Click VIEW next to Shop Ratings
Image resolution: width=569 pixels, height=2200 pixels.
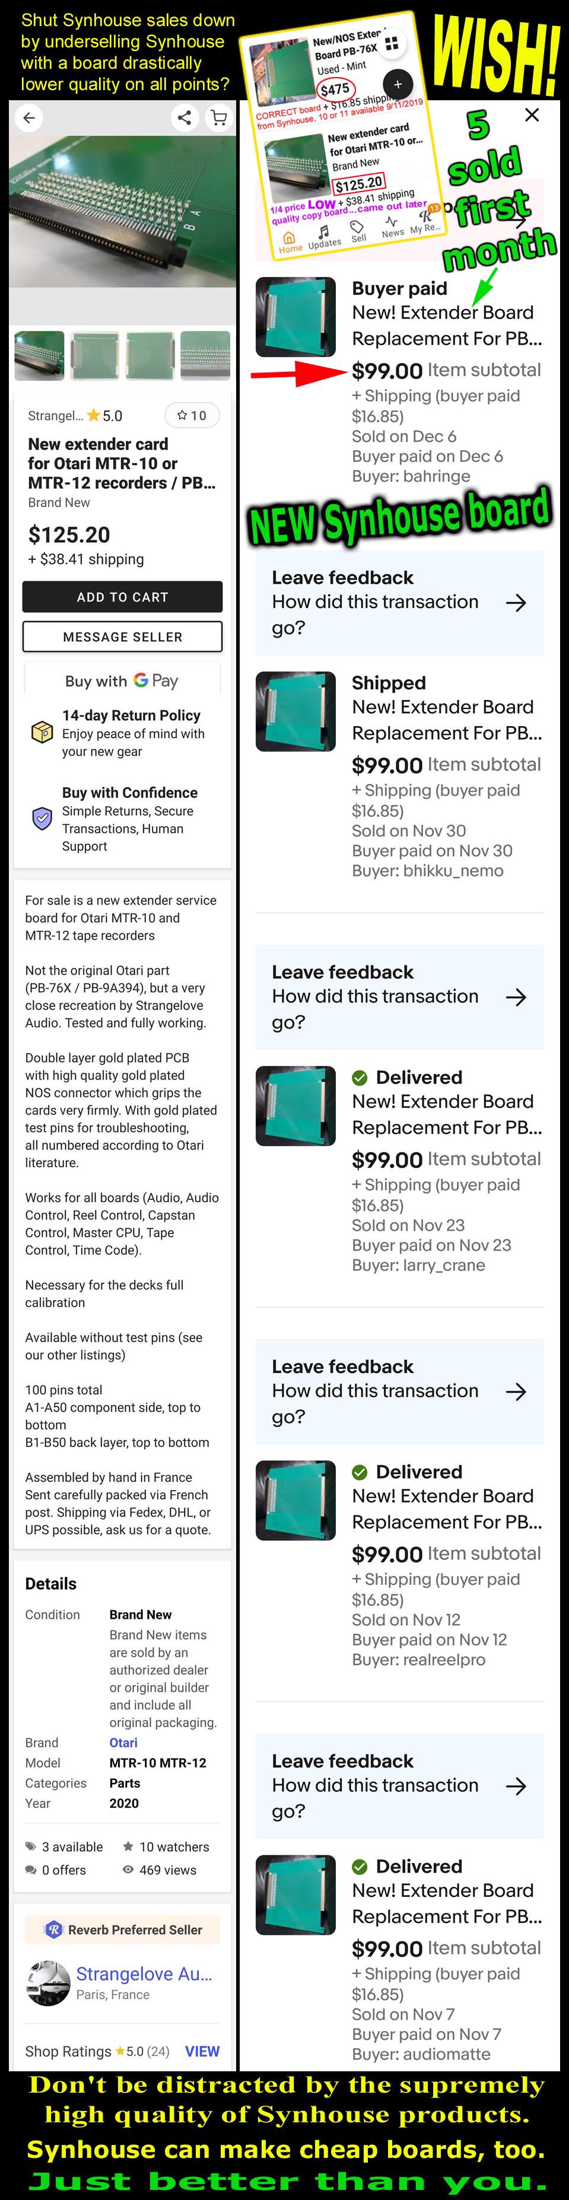[202, 2051]
